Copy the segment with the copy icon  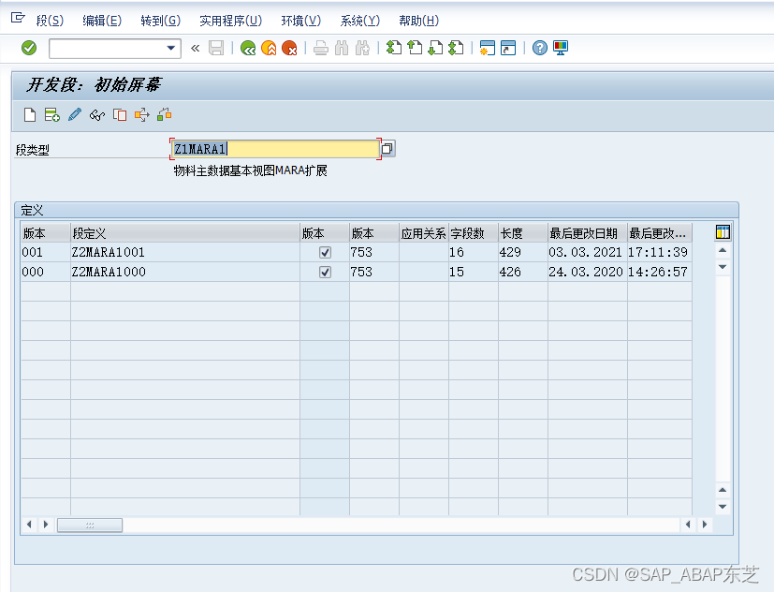119,114
